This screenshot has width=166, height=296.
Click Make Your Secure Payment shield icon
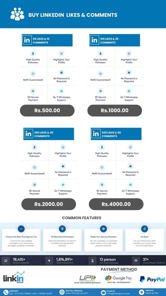[103, 229]
